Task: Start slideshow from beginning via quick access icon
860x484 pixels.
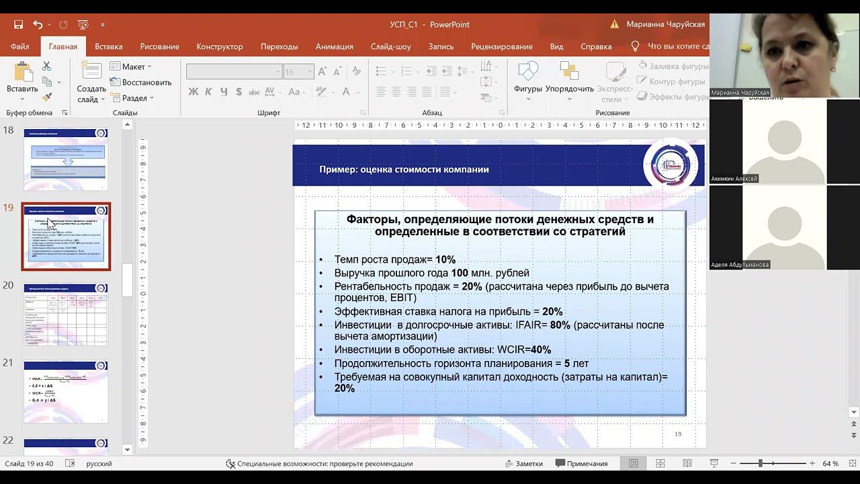Action: pos(83,25)
